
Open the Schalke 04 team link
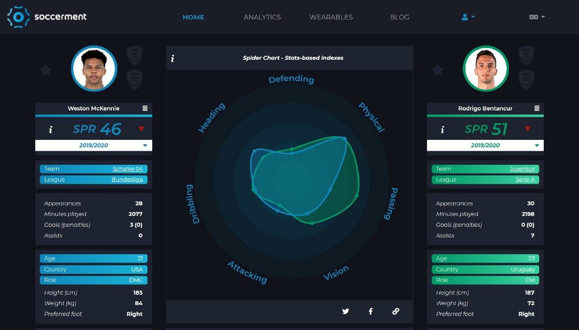(x=128, y=169)
